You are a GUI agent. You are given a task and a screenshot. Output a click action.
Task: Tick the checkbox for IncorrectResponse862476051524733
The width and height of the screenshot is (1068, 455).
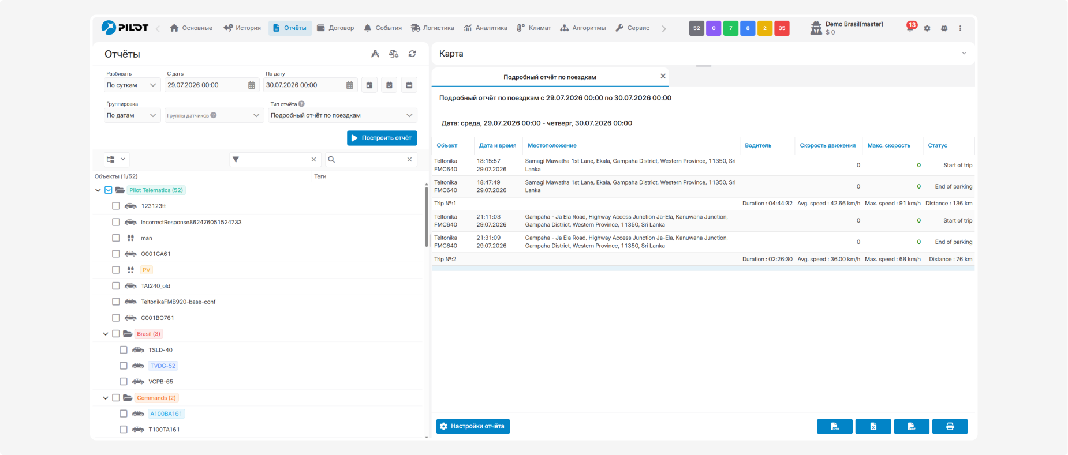(x=116, y=222)
